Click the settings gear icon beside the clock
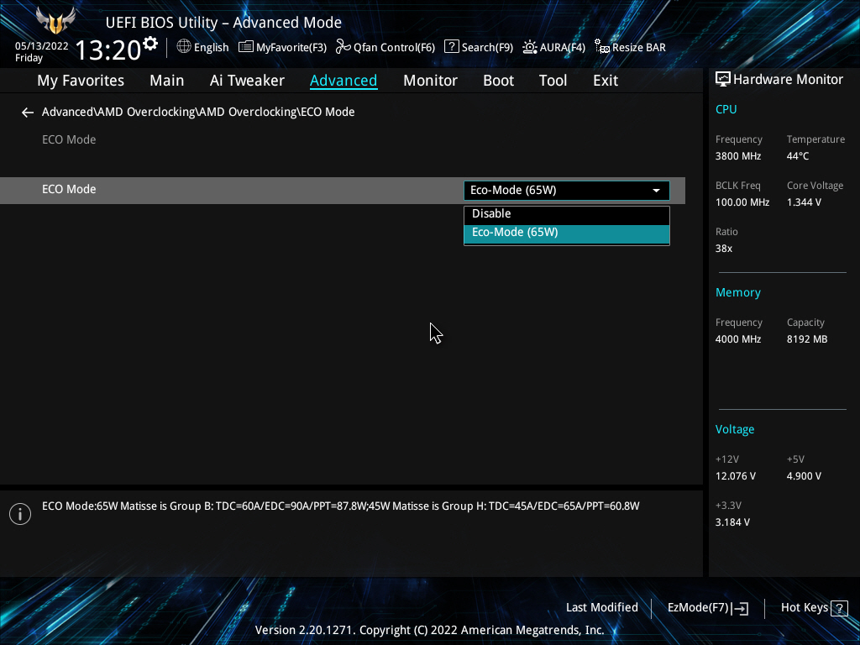This screenshot has width=860, height=645. coord(150,43)
